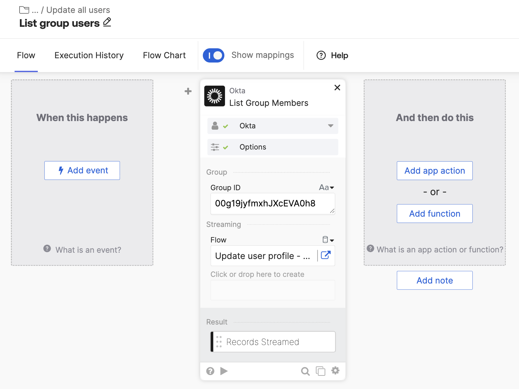Viewport: 519px width, 389px height.
Task: Click the Update all users breadcrumb
Action: click(78, 10)
